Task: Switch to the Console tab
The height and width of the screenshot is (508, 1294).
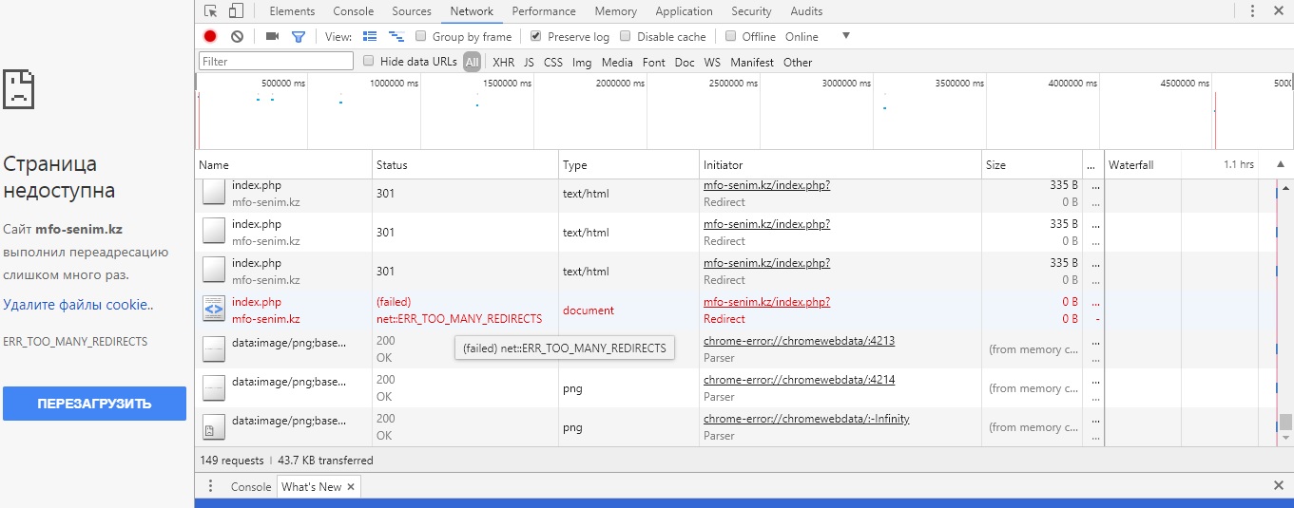Action: pos(353,11)
